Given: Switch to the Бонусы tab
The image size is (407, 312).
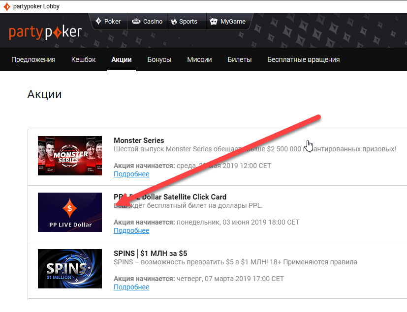Looking at the screenshot, I should (x=159, y=59).
